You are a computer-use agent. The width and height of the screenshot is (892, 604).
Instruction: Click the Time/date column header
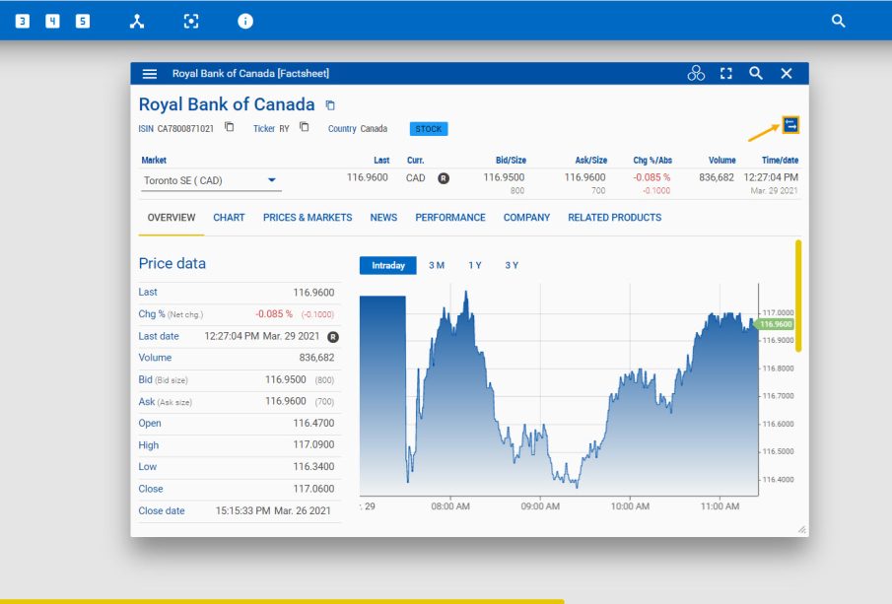[x=780, y=161]
